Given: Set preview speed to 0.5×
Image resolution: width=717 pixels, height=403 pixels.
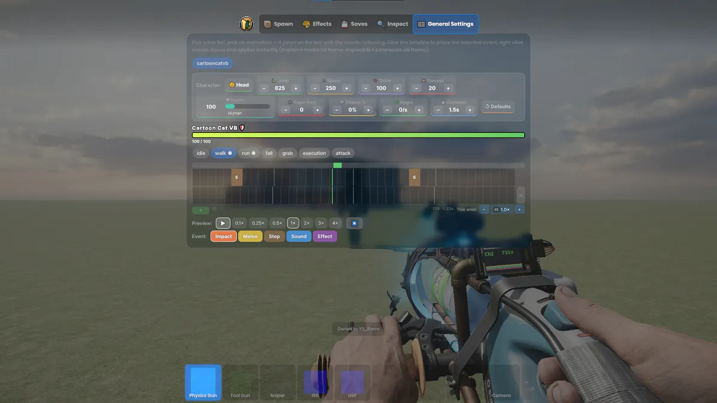Looking at the screenshot, I should [277, 223].
